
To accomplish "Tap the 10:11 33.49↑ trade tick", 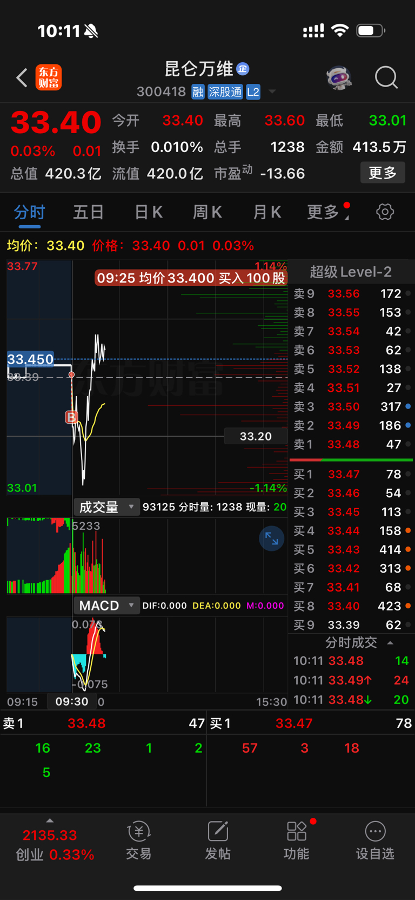I will click(351, 680).
